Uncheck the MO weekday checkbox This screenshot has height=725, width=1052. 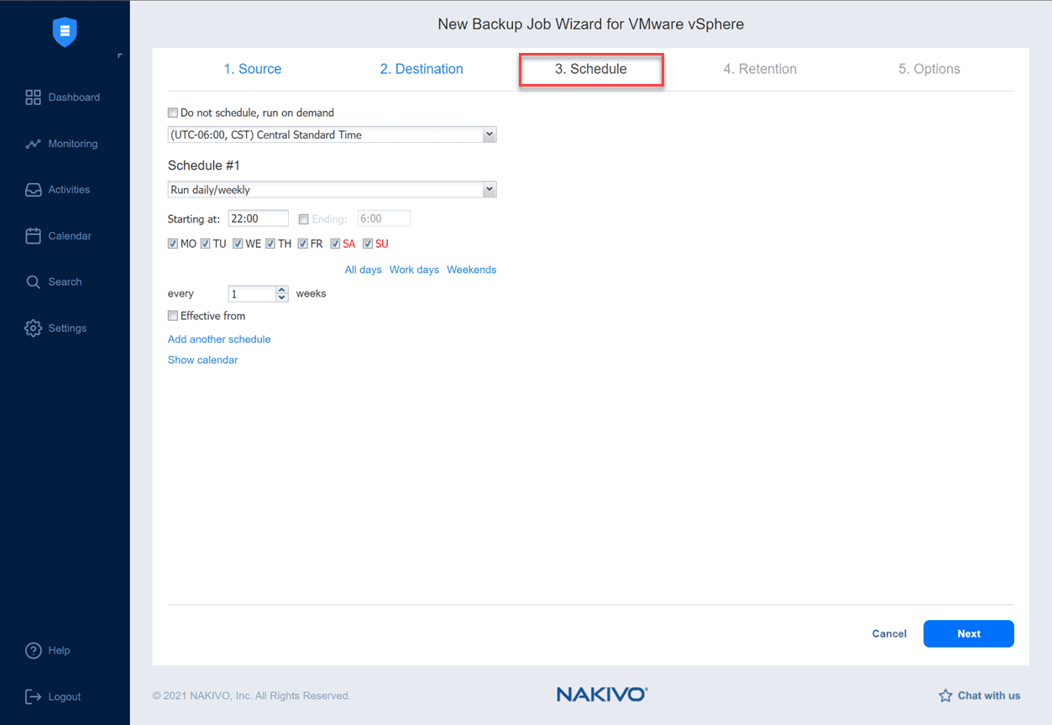coord(172,243)
